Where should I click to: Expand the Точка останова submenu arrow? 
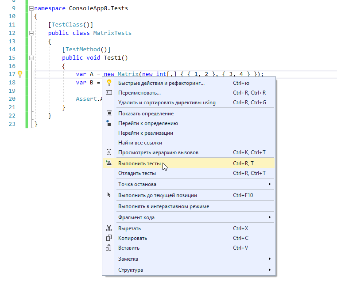270,184
